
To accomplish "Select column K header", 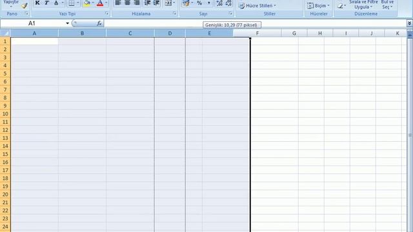I will click(396, 33).
